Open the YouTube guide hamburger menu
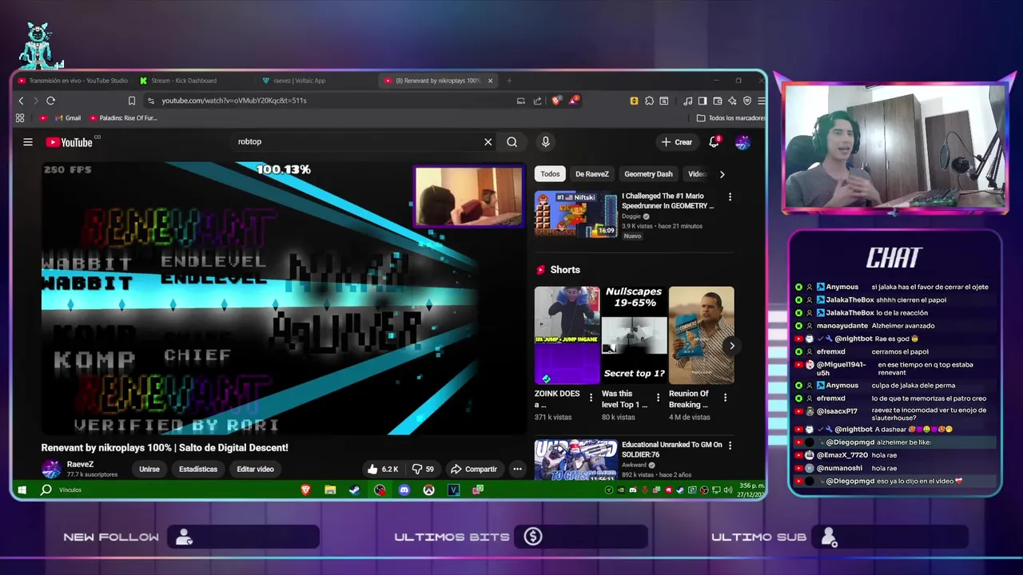The height and width of the screenshot is (575, 1023). (28, 142)
